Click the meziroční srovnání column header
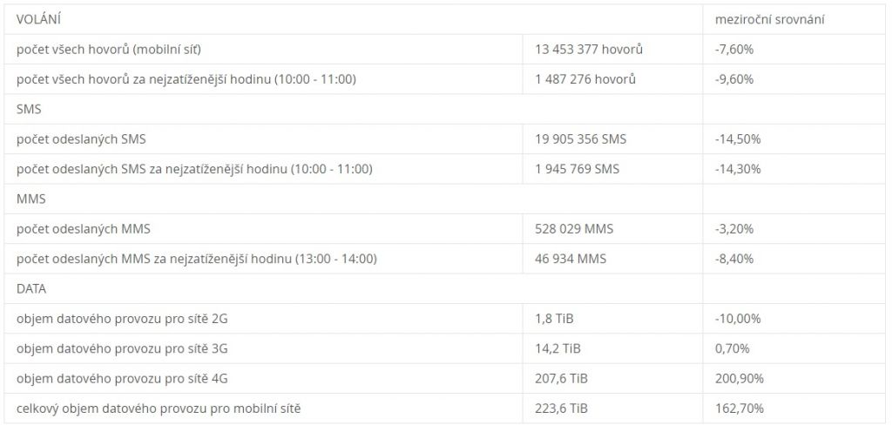This screenshot has height=432, width=892. coord(757,19)
